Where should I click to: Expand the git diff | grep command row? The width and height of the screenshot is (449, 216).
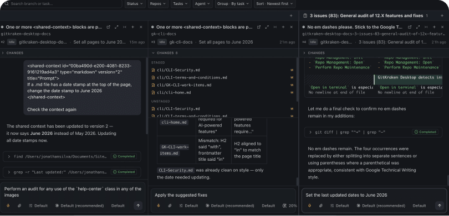(x=373, y=132)
